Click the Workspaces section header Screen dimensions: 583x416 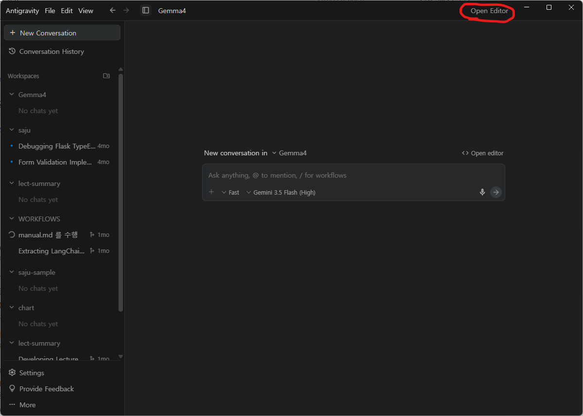23,76
